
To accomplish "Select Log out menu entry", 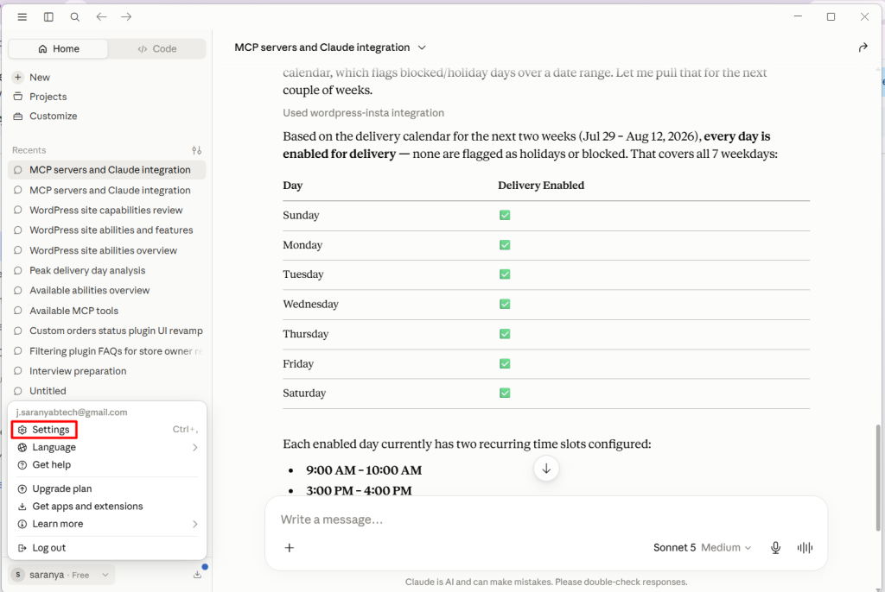I will [x=107, y=548].
